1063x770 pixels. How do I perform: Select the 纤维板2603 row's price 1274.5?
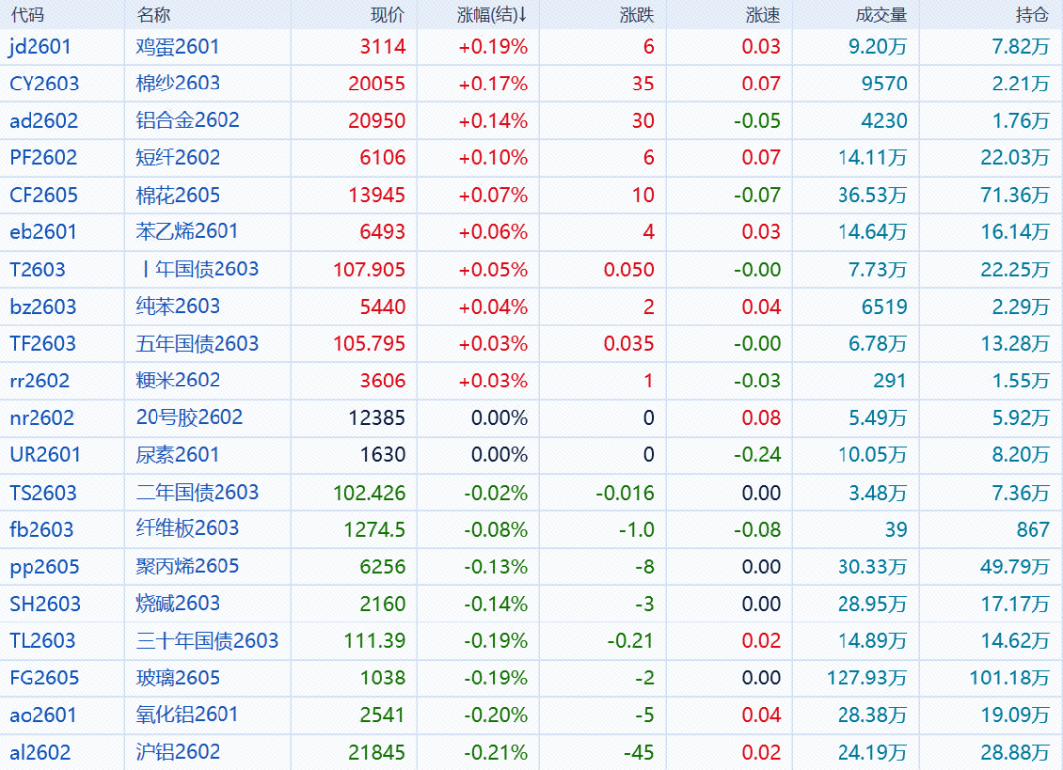(374, 529)
